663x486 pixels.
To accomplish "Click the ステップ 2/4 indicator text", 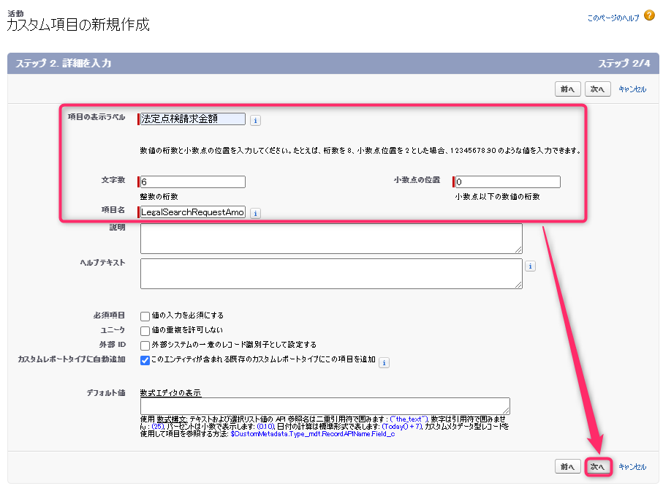I will pyautogui.click(x=624, y=63).
